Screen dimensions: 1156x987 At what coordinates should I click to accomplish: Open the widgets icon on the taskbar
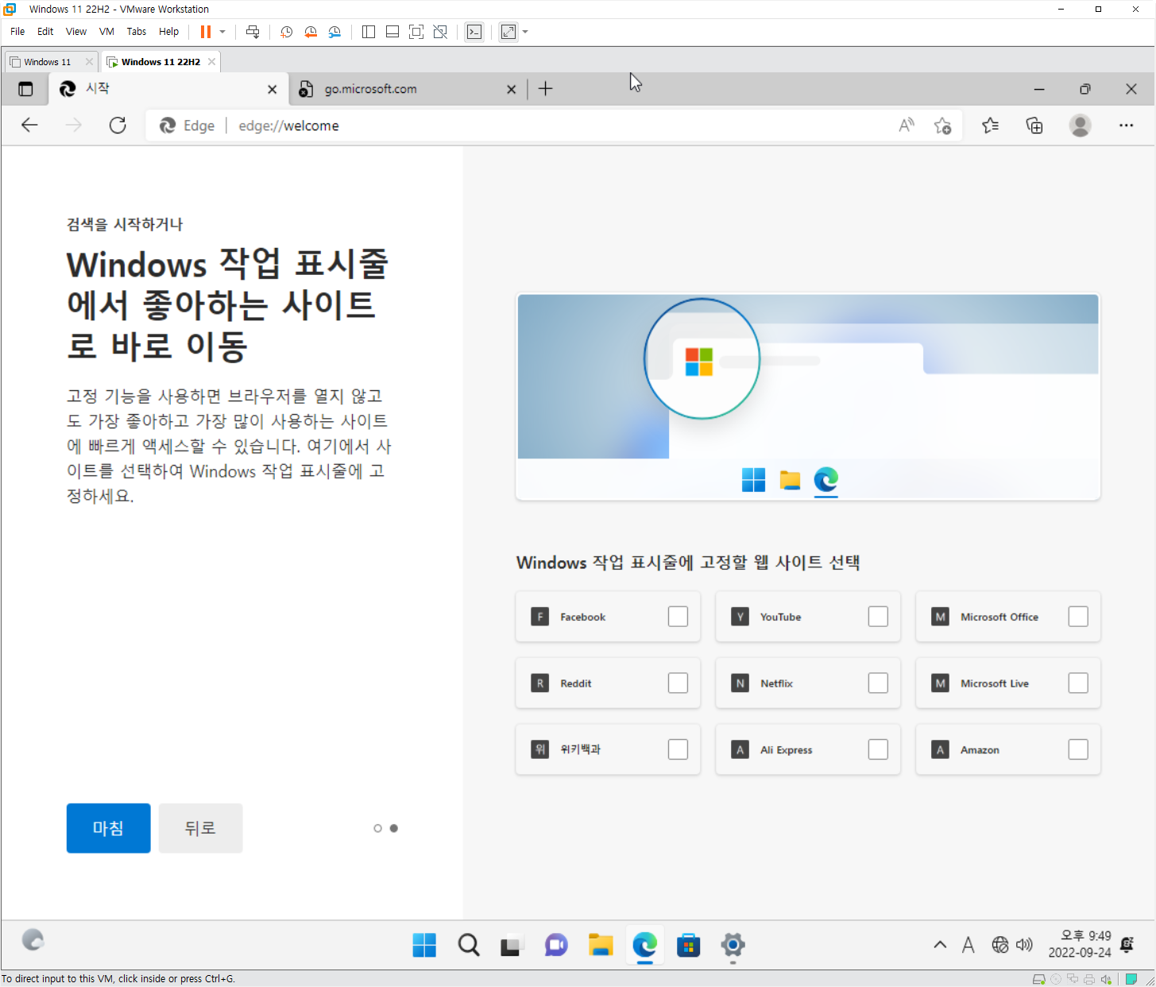(x=33, y=940)
